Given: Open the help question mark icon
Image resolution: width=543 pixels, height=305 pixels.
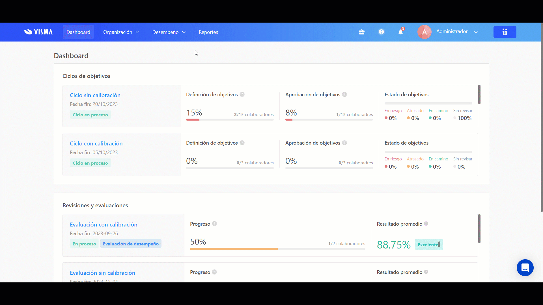Looking at the screenshot, I should (x=381, y=32).
